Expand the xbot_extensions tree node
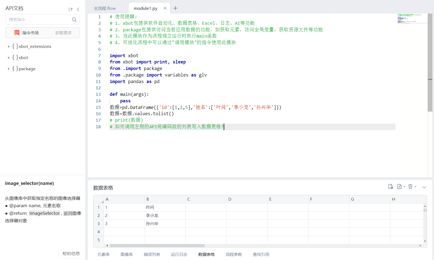 (9, 47)
